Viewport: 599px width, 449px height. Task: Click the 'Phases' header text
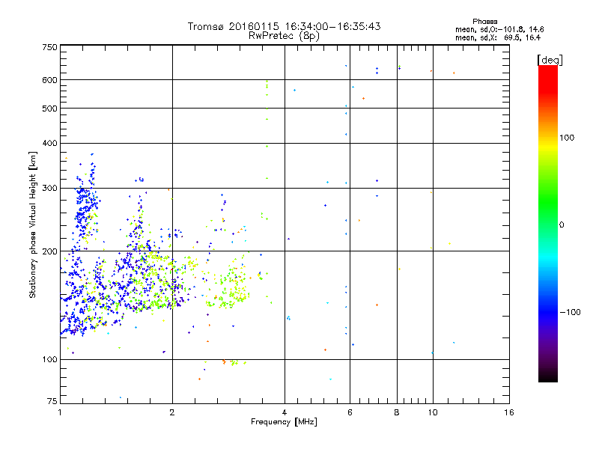click(x=484, y=22)
